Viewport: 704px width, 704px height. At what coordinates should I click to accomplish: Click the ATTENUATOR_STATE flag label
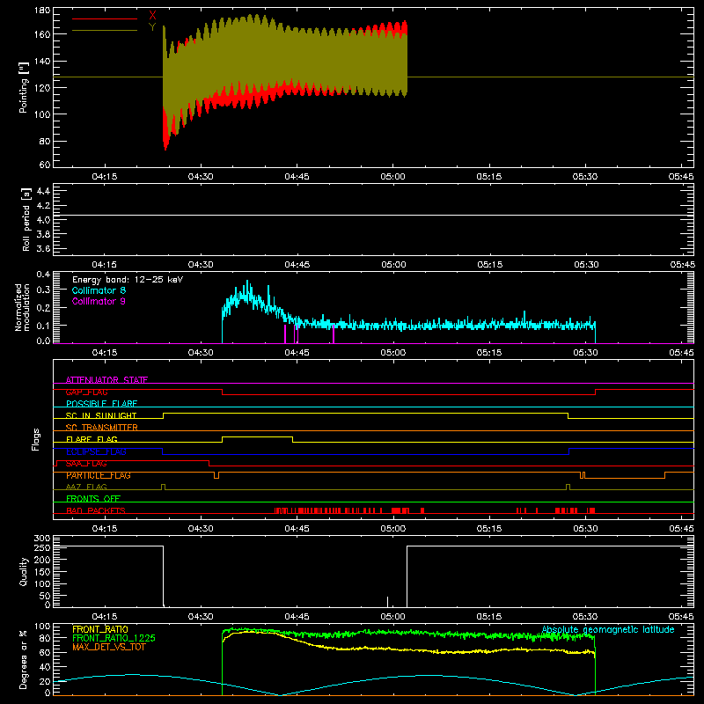pyautogui.click(x=106, y=380)
